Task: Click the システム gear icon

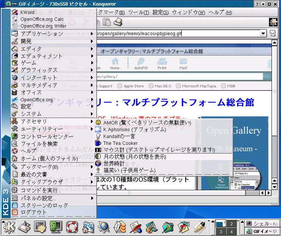Action: (14, 113)
